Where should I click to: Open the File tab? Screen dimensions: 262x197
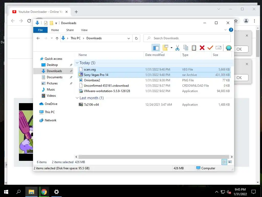point(40,30)
